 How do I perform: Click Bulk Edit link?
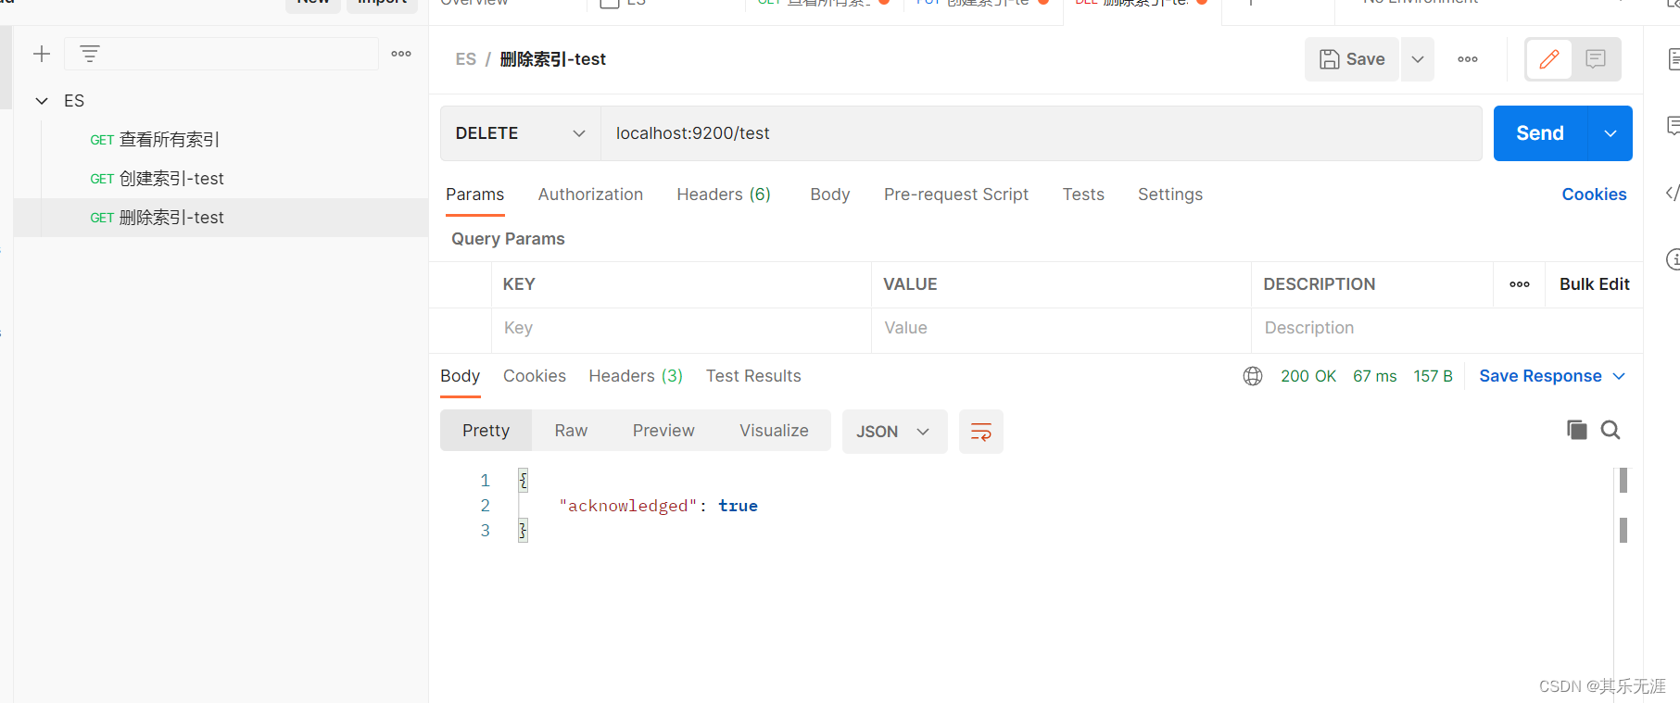[1594, 284]
